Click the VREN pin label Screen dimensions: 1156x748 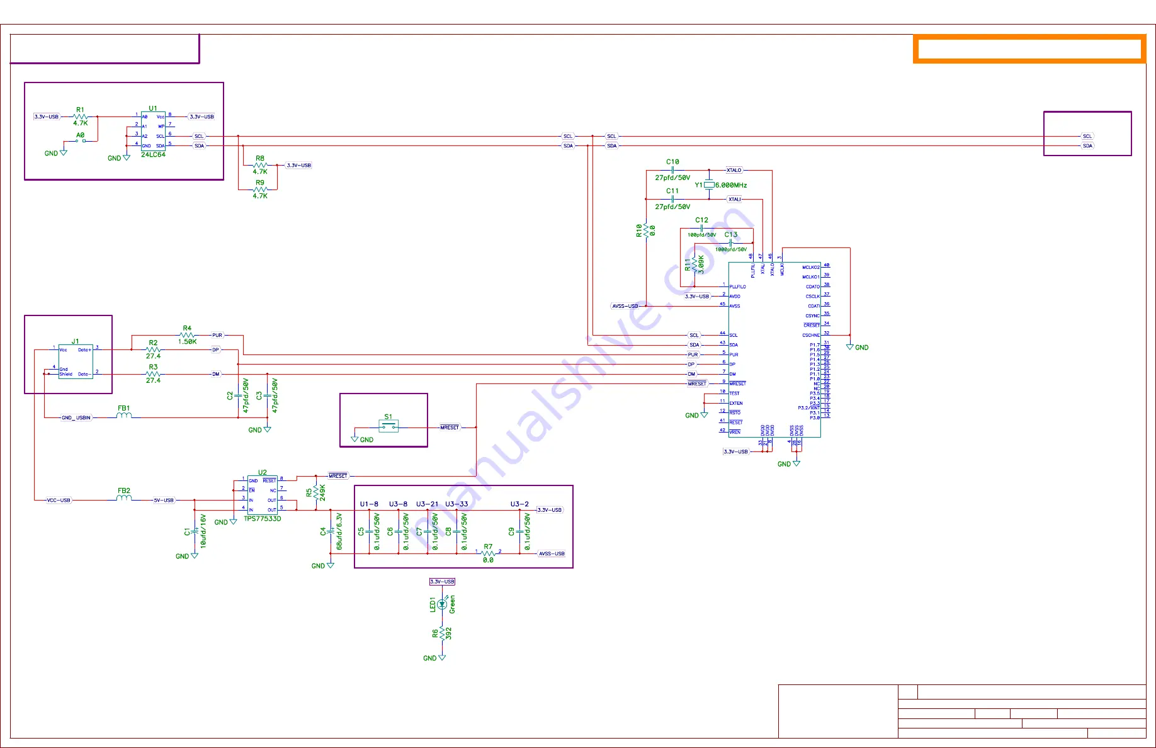click(x=735, y=433)
